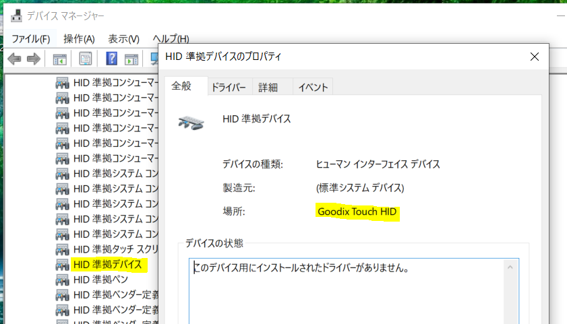This screenshot has height=324, width=567.
Task: Open the 表示(V) menu
Action: click(123, 38)
